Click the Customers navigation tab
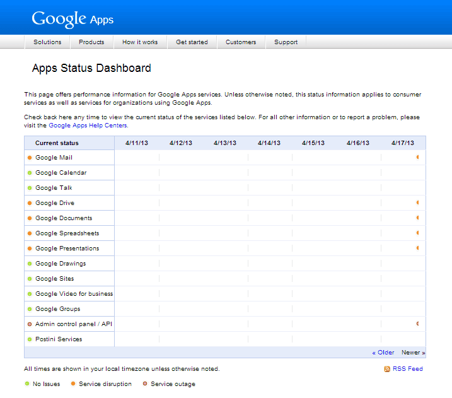Image resolution: width=452 pixels, height=398 pixels. pyautogui.click(x=241, y=42)
